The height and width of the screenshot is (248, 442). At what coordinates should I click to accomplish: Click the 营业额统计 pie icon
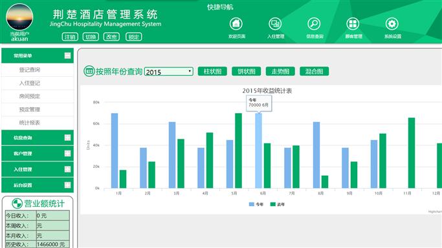tap(17, 203)
